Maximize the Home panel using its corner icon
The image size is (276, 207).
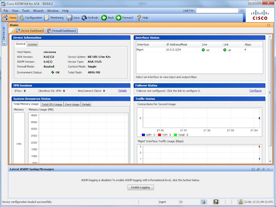click(268, 25)
